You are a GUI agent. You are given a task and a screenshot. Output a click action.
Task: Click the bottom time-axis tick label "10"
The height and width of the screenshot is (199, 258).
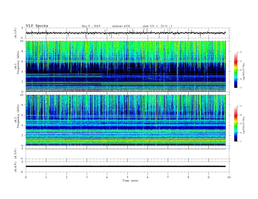229,177
